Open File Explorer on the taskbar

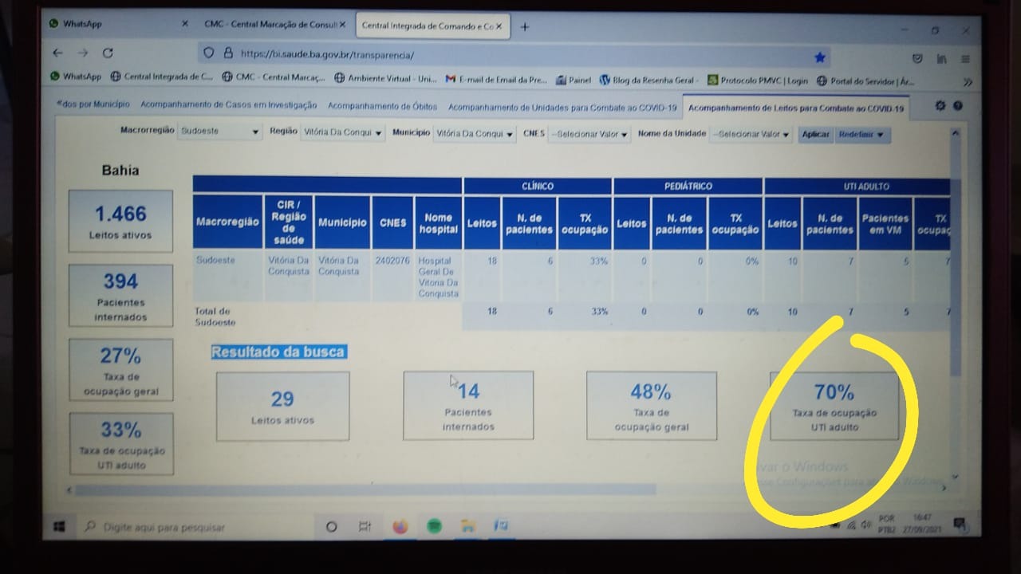click(467, 526)
